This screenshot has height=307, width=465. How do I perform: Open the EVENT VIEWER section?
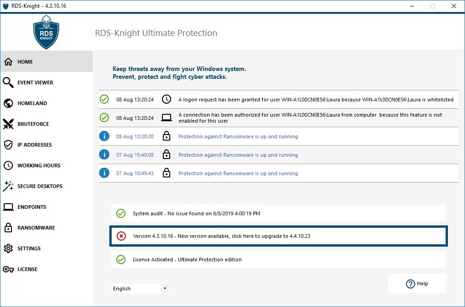click(47, 83)
